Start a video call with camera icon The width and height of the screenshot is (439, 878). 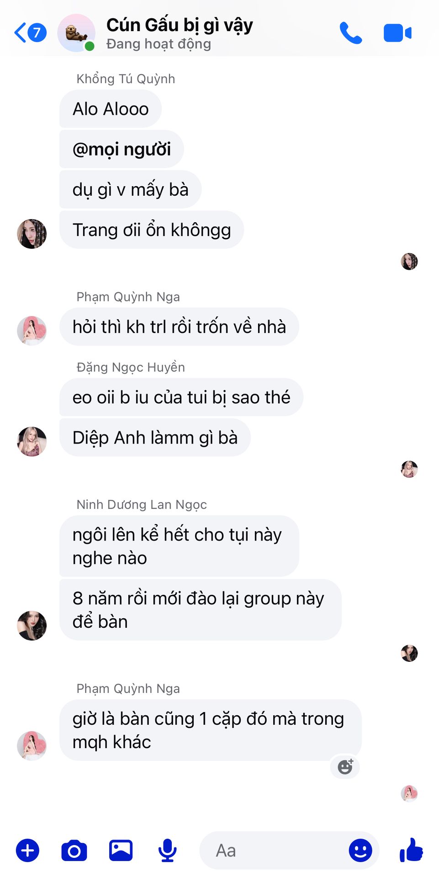pos(397,33)
